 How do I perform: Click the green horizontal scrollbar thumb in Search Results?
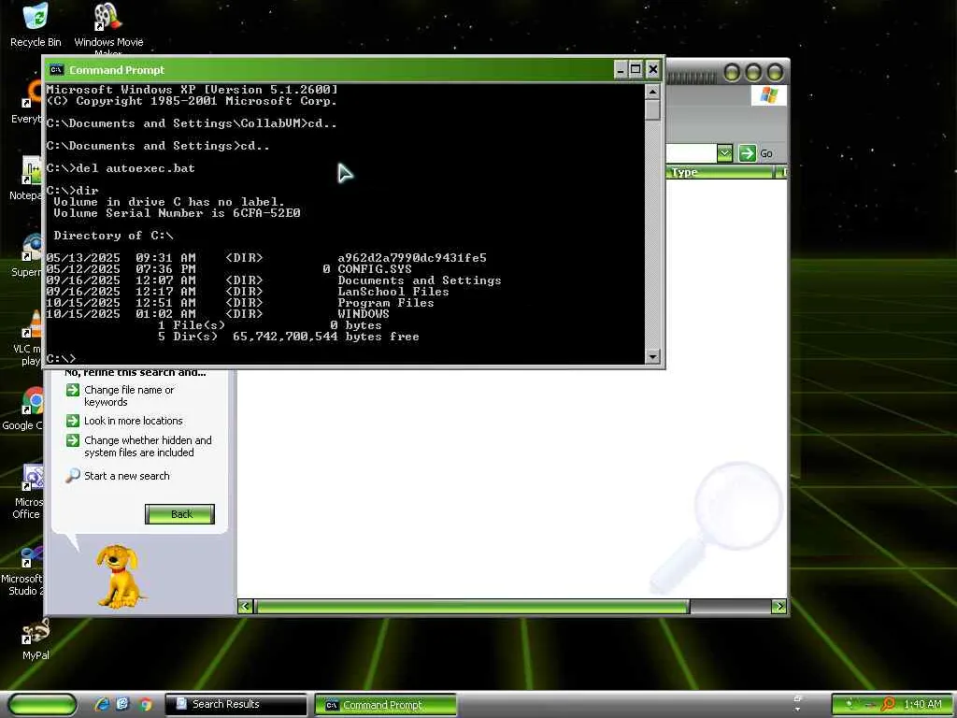pyautogui.click(x=472, y=606)
